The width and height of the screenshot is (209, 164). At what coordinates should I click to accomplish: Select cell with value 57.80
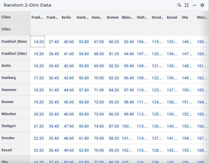pos(83,90)
